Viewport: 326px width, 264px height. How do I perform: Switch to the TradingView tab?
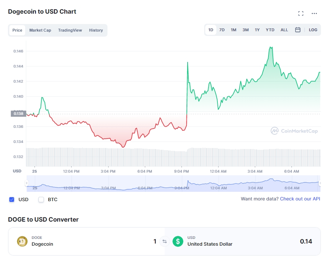coord(70,30)
